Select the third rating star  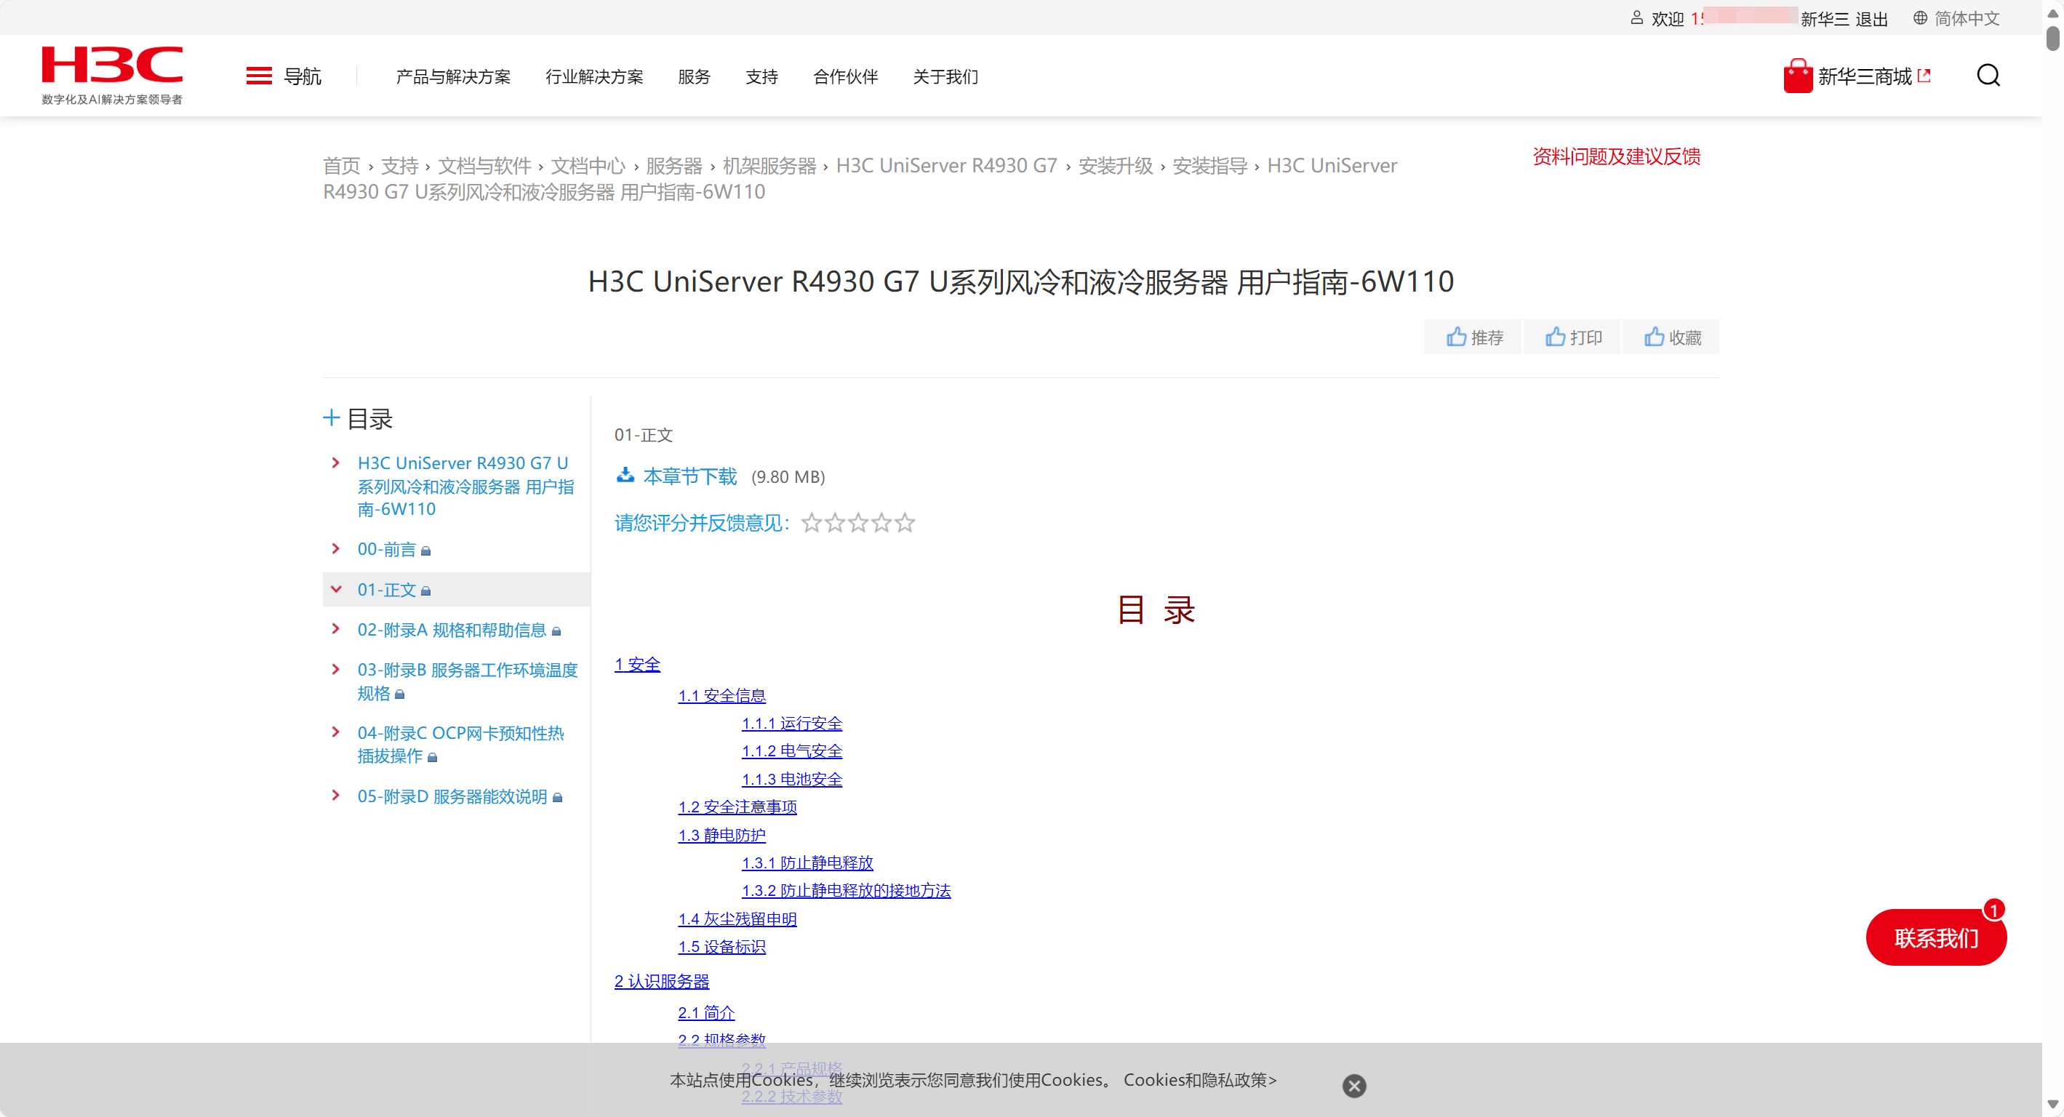858,524
